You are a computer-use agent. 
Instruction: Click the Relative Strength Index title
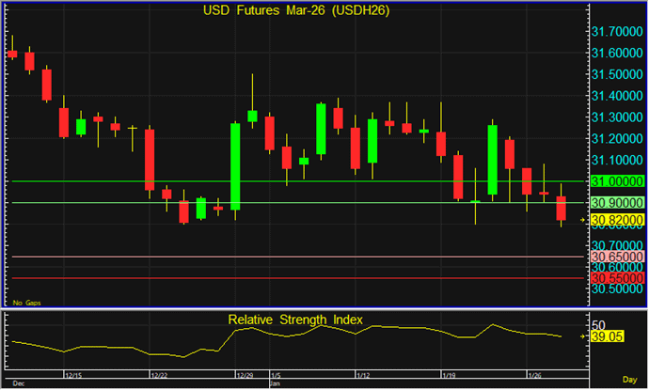pos(295,320)
